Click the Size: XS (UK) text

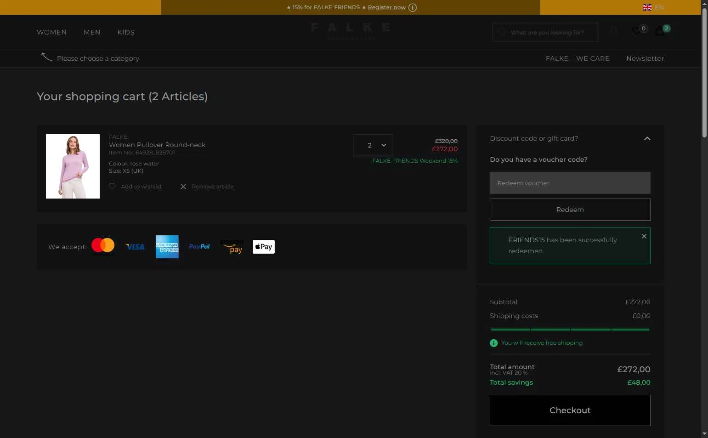tap(126, 171)
